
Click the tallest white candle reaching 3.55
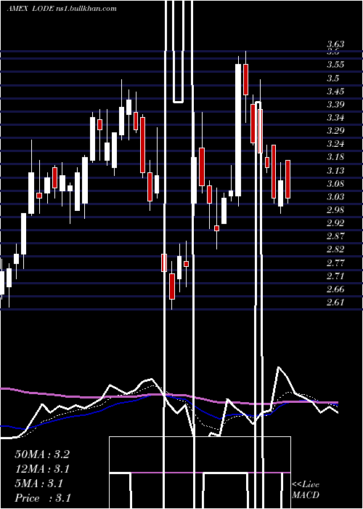pyautogui.click(x=238, y=130)
